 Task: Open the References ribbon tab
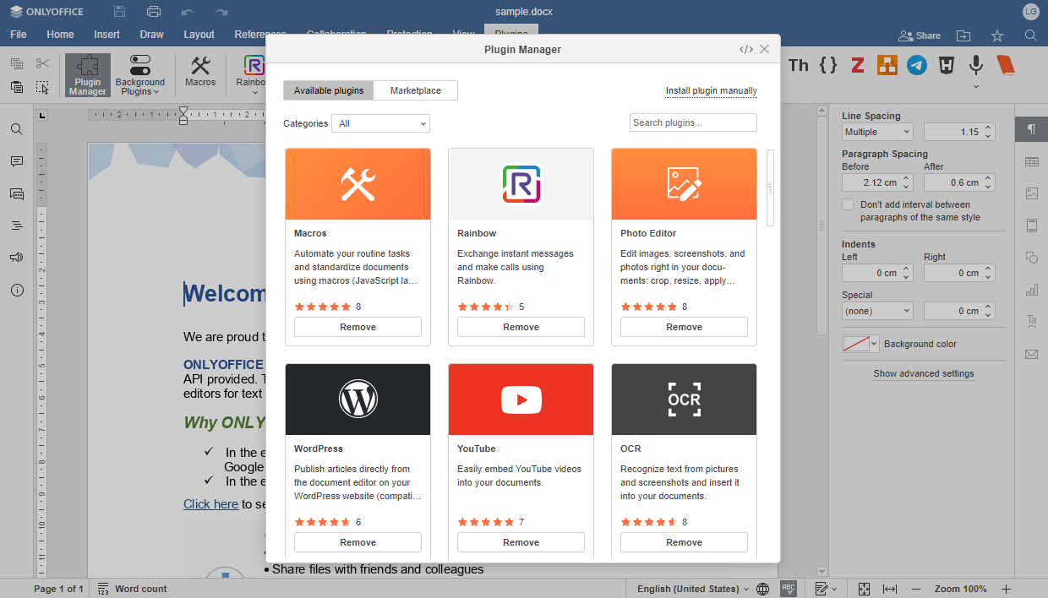point(259,35)
